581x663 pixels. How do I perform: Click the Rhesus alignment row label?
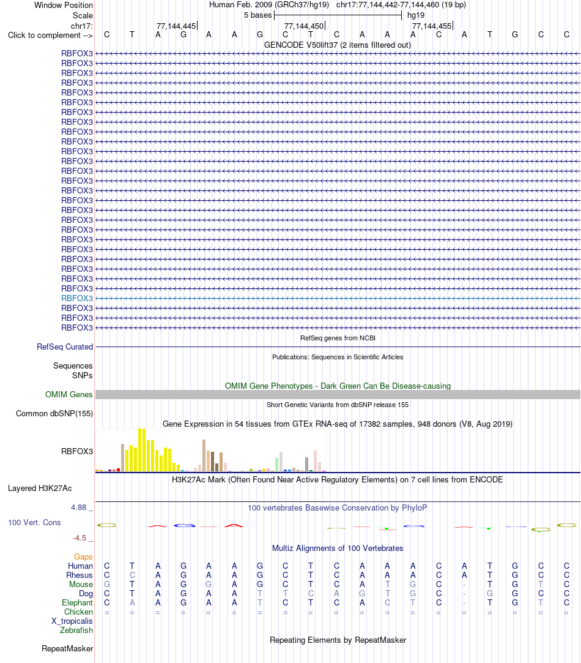(80, 575)
